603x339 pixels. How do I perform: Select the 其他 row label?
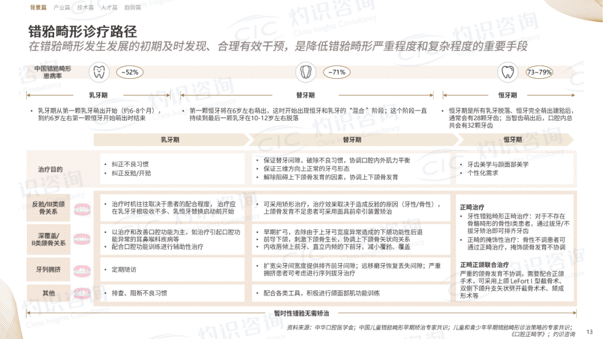(x=49, y=293)
